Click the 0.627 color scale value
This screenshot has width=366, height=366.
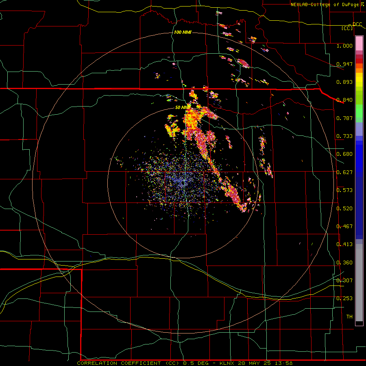pyautogui.click(x=344, y=172)
